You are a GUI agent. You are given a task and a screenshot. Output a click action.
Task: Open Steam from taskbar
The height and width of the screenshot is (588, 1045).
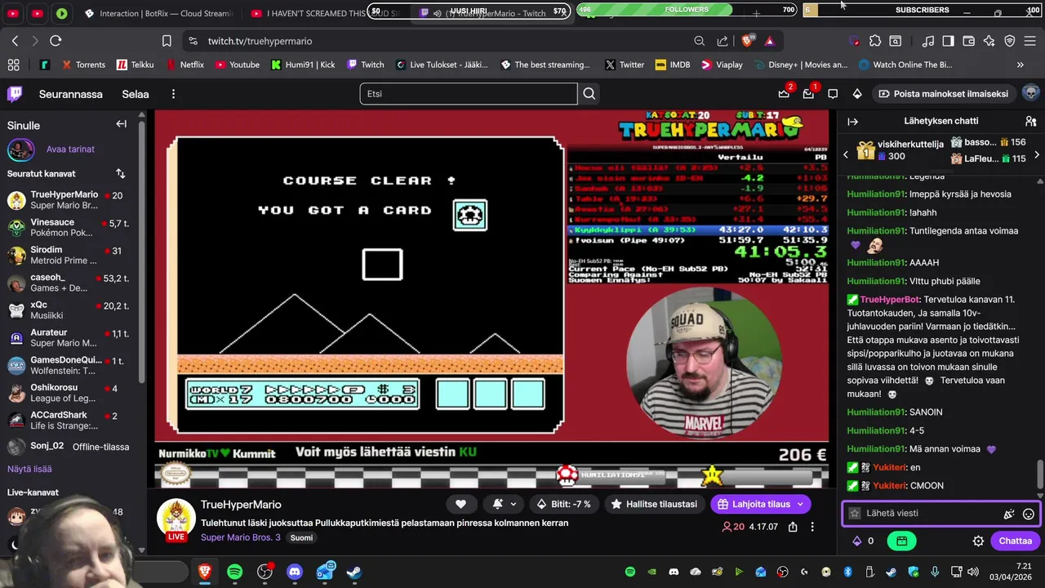click(354, 572)
